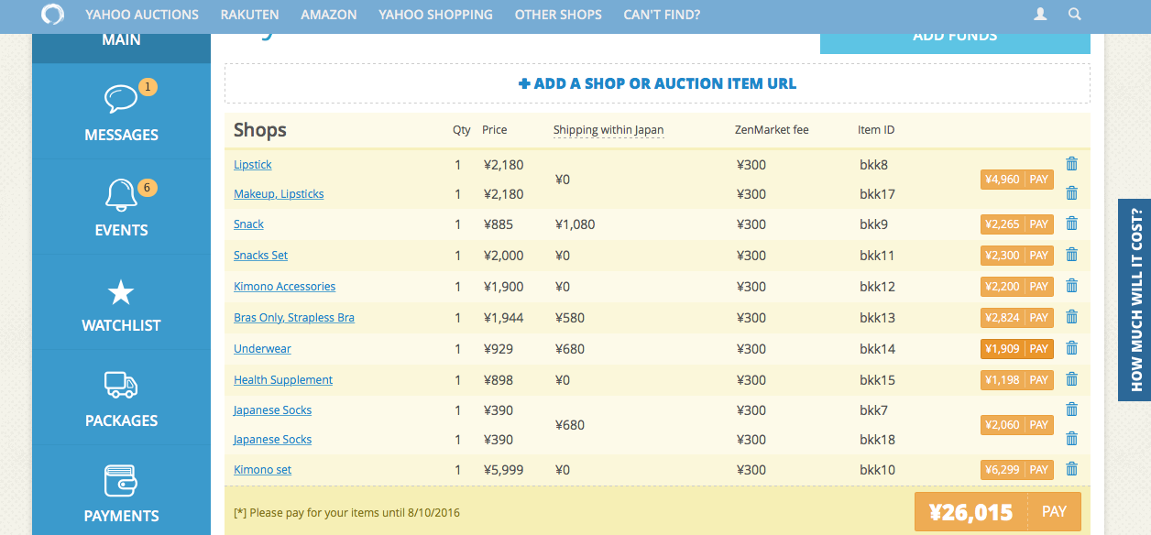
Task: Click Add Funds button
Action: click(955, 42)
